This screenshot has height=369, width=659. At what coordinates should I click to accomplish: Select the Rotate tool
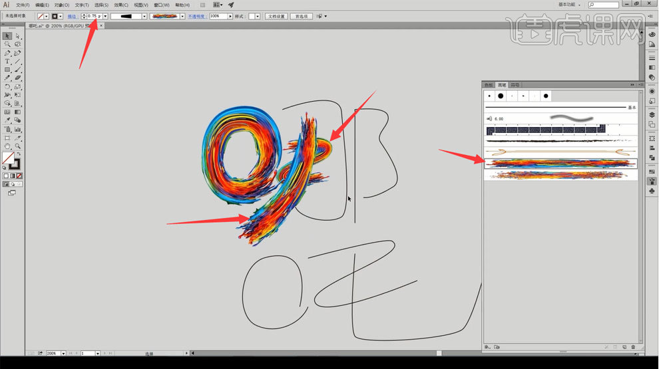(x=7, y=87)
